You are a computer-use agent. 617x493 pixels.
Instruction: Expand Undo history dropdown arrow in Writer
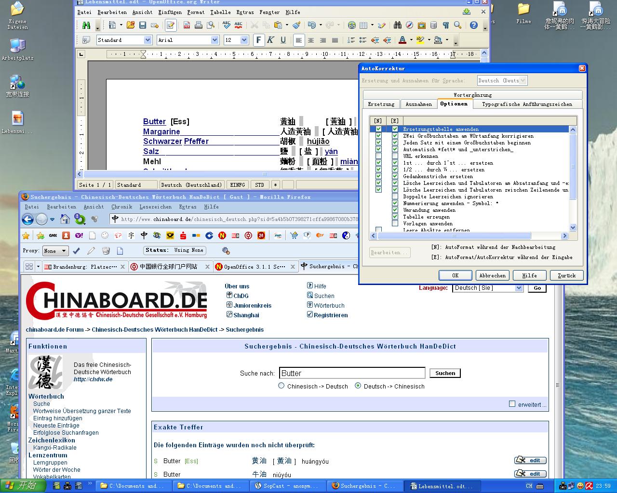pyautogui.click(x=320, y=25)
